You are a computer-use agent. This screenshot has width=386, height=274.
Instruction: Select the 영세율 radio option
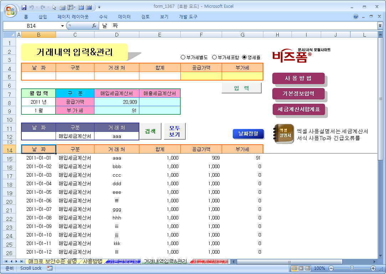tap(245, 57)
